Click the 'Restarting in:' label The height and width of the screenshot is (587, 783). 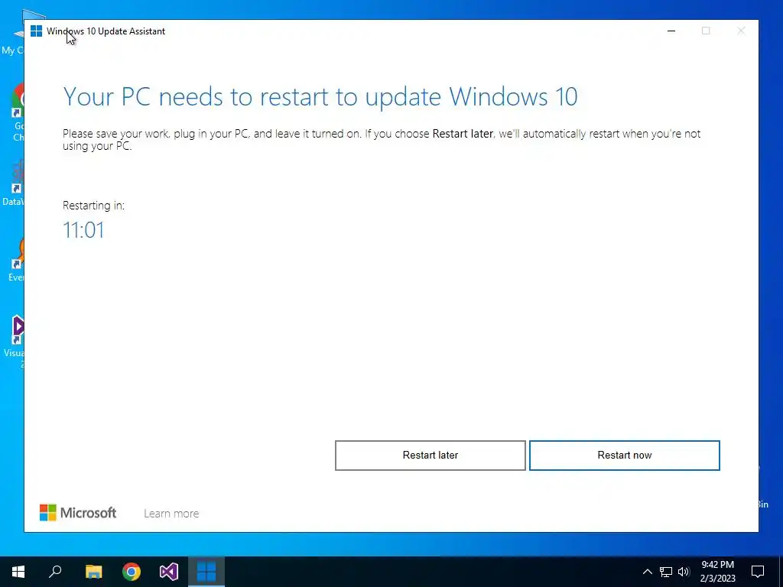(x=93, y=205)
